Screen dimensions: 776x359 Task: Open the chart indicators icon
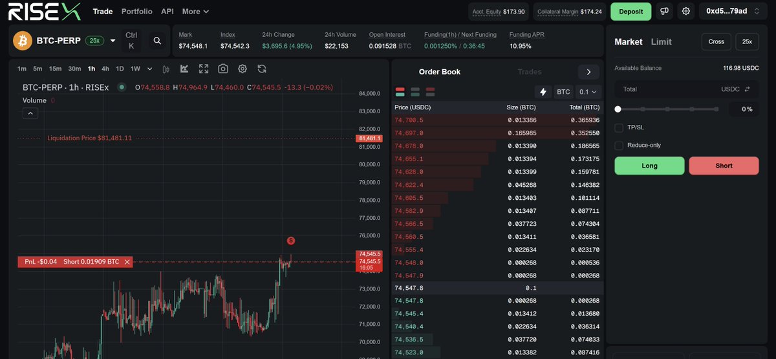click(x=184, y=69)
